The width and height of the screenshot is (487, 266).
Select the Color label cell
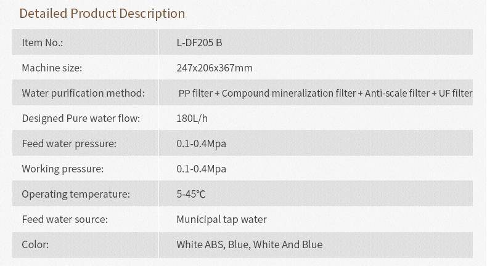[x=86, y=245]
